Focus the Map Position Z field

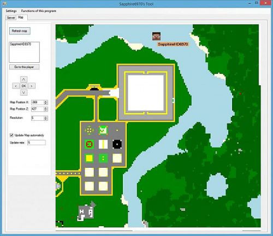click(x=38, y=109)
